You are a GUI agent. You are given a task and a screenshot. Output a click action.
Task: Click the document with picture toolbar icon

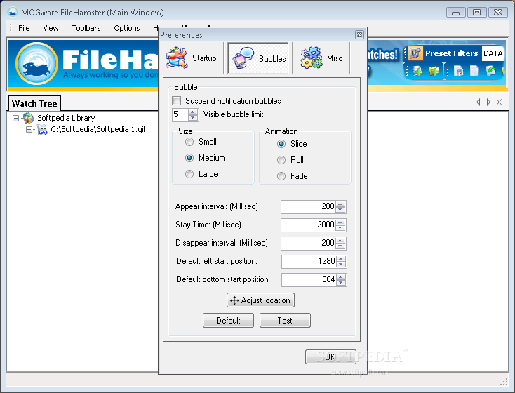tap(458, 71)
